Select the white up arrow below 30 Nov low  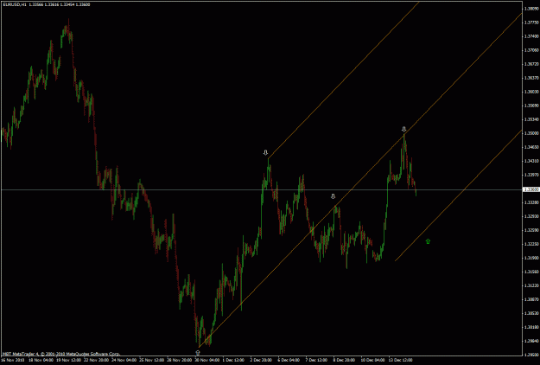point(198,352)
